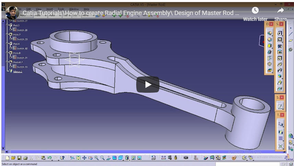The image size is (294, 166).
Task: Select the Multi-sections Solid tool
Action: (x=280, y=82)
